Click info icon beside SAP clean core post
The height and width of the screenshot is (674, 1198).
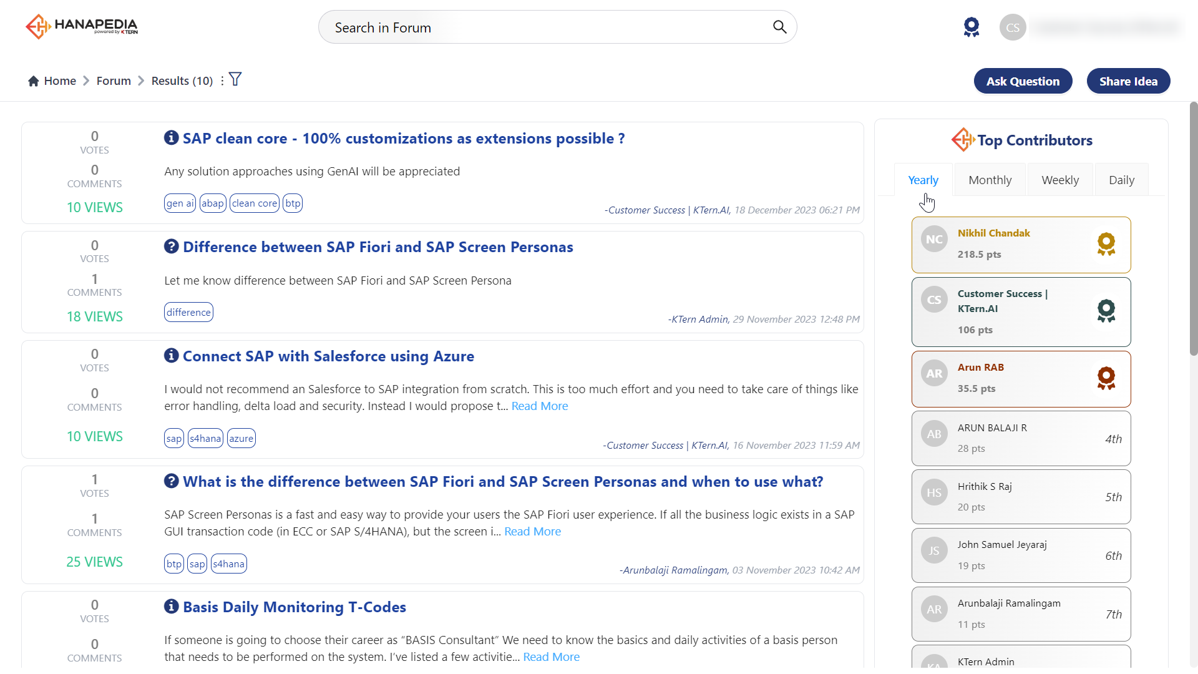(172, 137)
